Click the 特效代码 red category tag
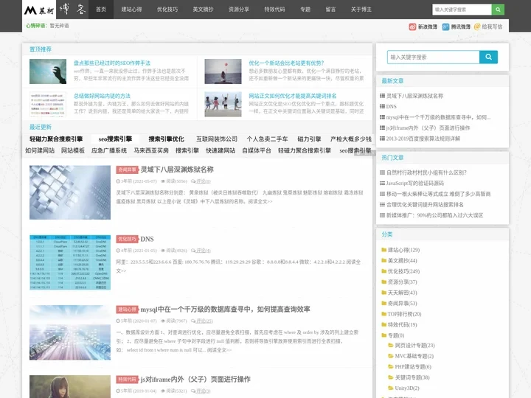This screenshot has height=398, width=531. [x=128, y=379]
